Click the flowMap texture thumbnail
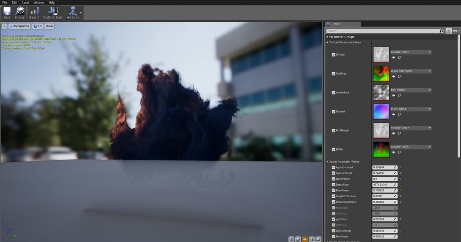 point(381,73)
